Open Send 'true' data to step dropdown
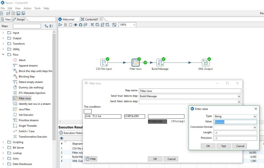 click(239, 96)
